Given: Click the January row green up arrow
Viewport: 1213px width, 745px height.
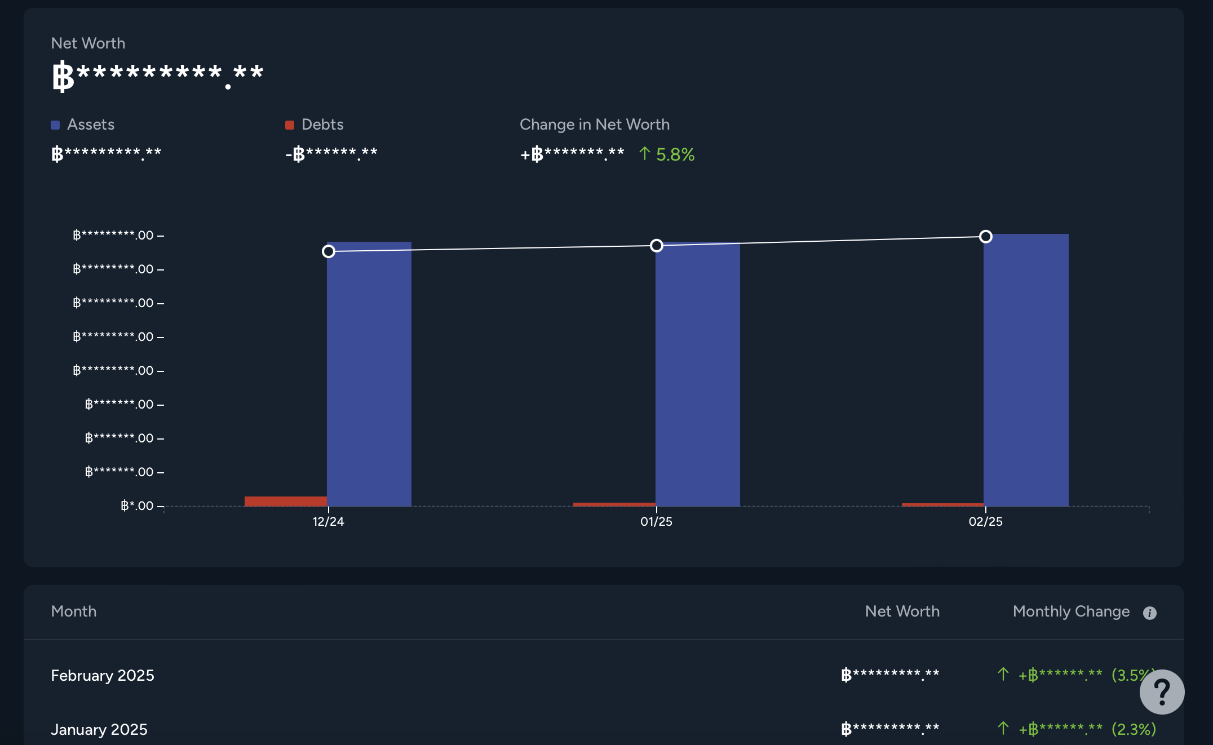Looking at the screenshot, I should tap(1003, 728).
